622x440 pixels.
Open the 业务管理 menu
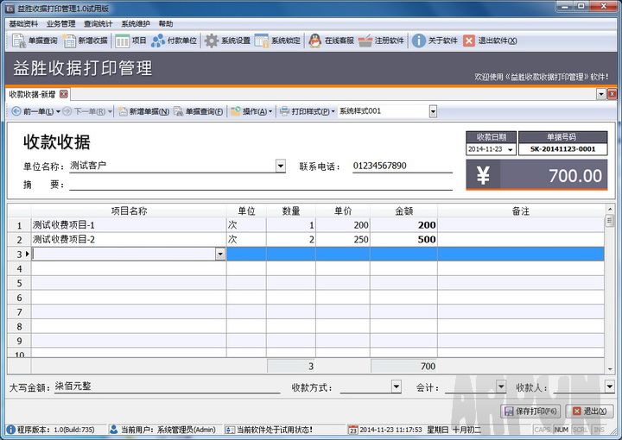60,23
